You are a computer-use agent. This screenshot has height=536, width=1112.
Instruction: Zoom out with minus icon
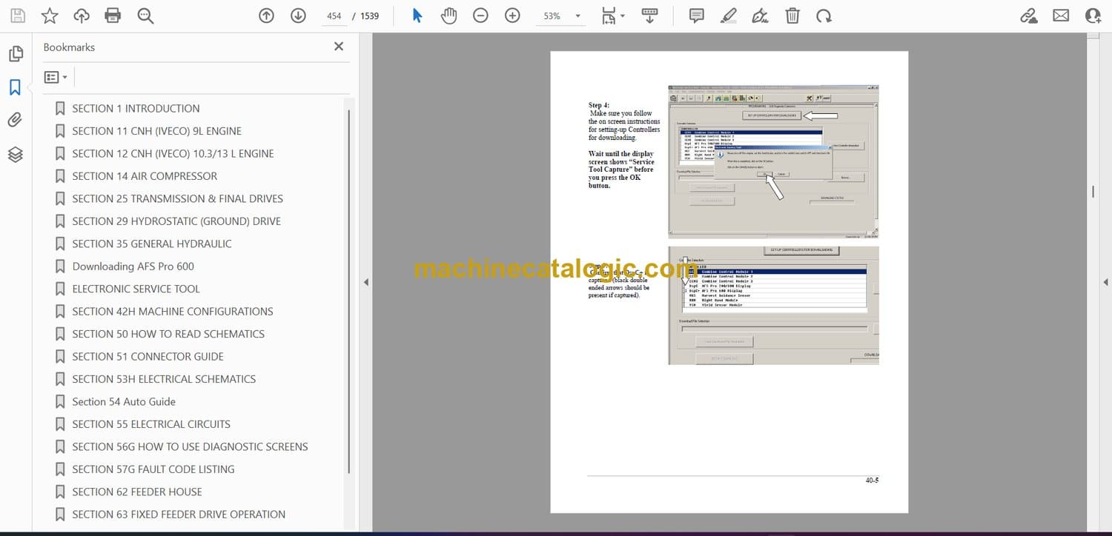point(480,16)
